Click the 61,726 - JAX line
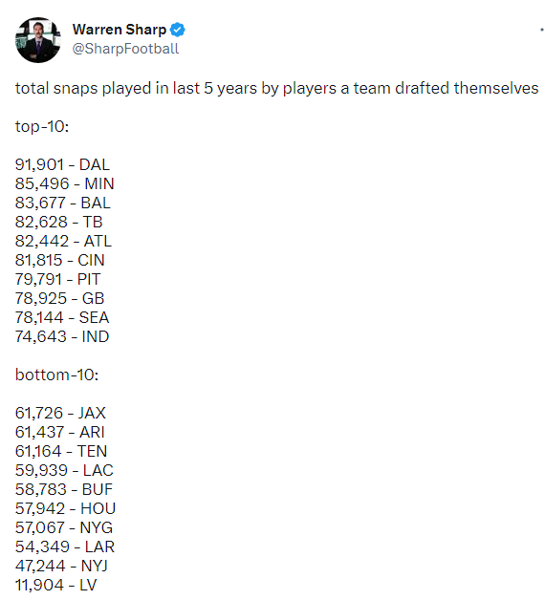 [x=60, y=414]
